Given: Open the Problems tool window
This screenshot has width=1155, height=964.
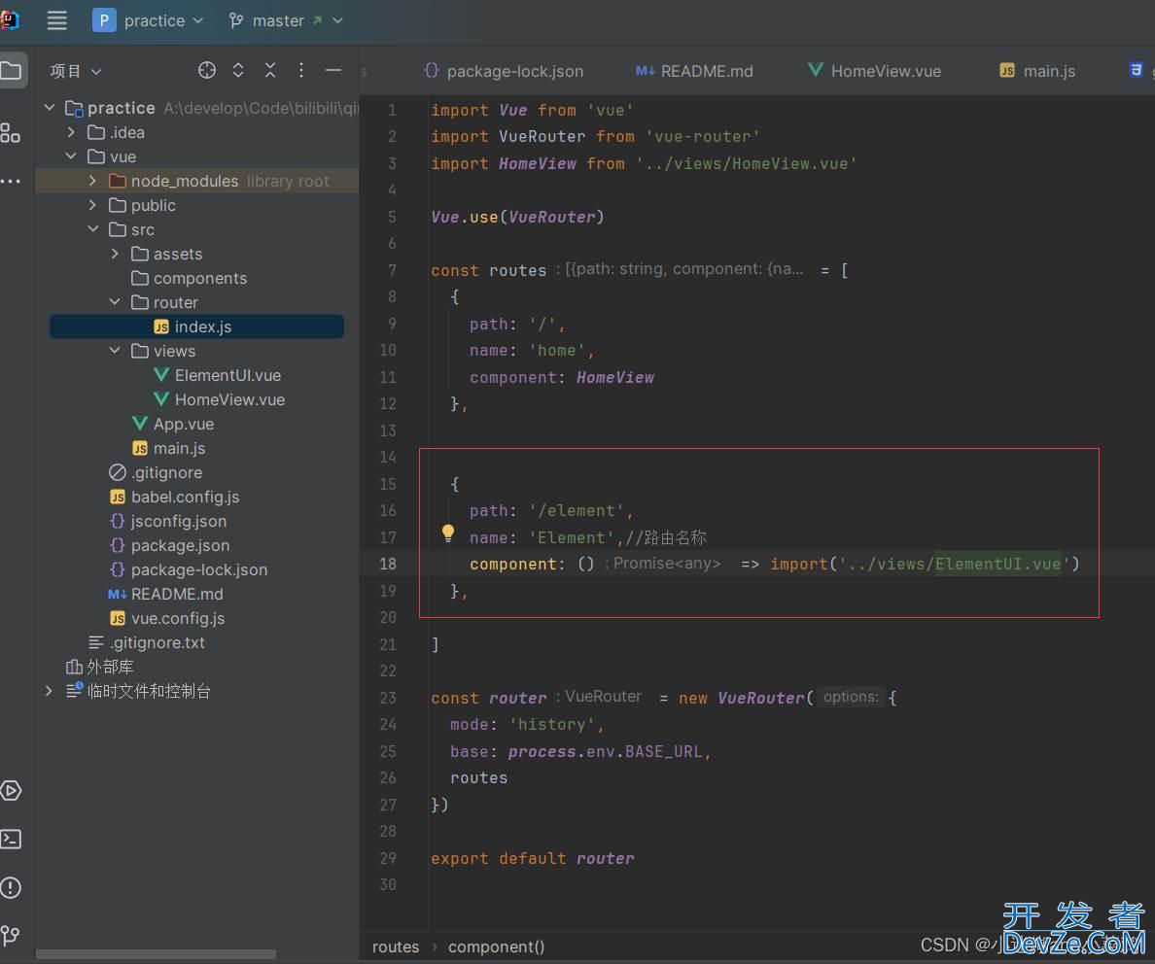Looking at the screenshot, I should tap(11, 887).
